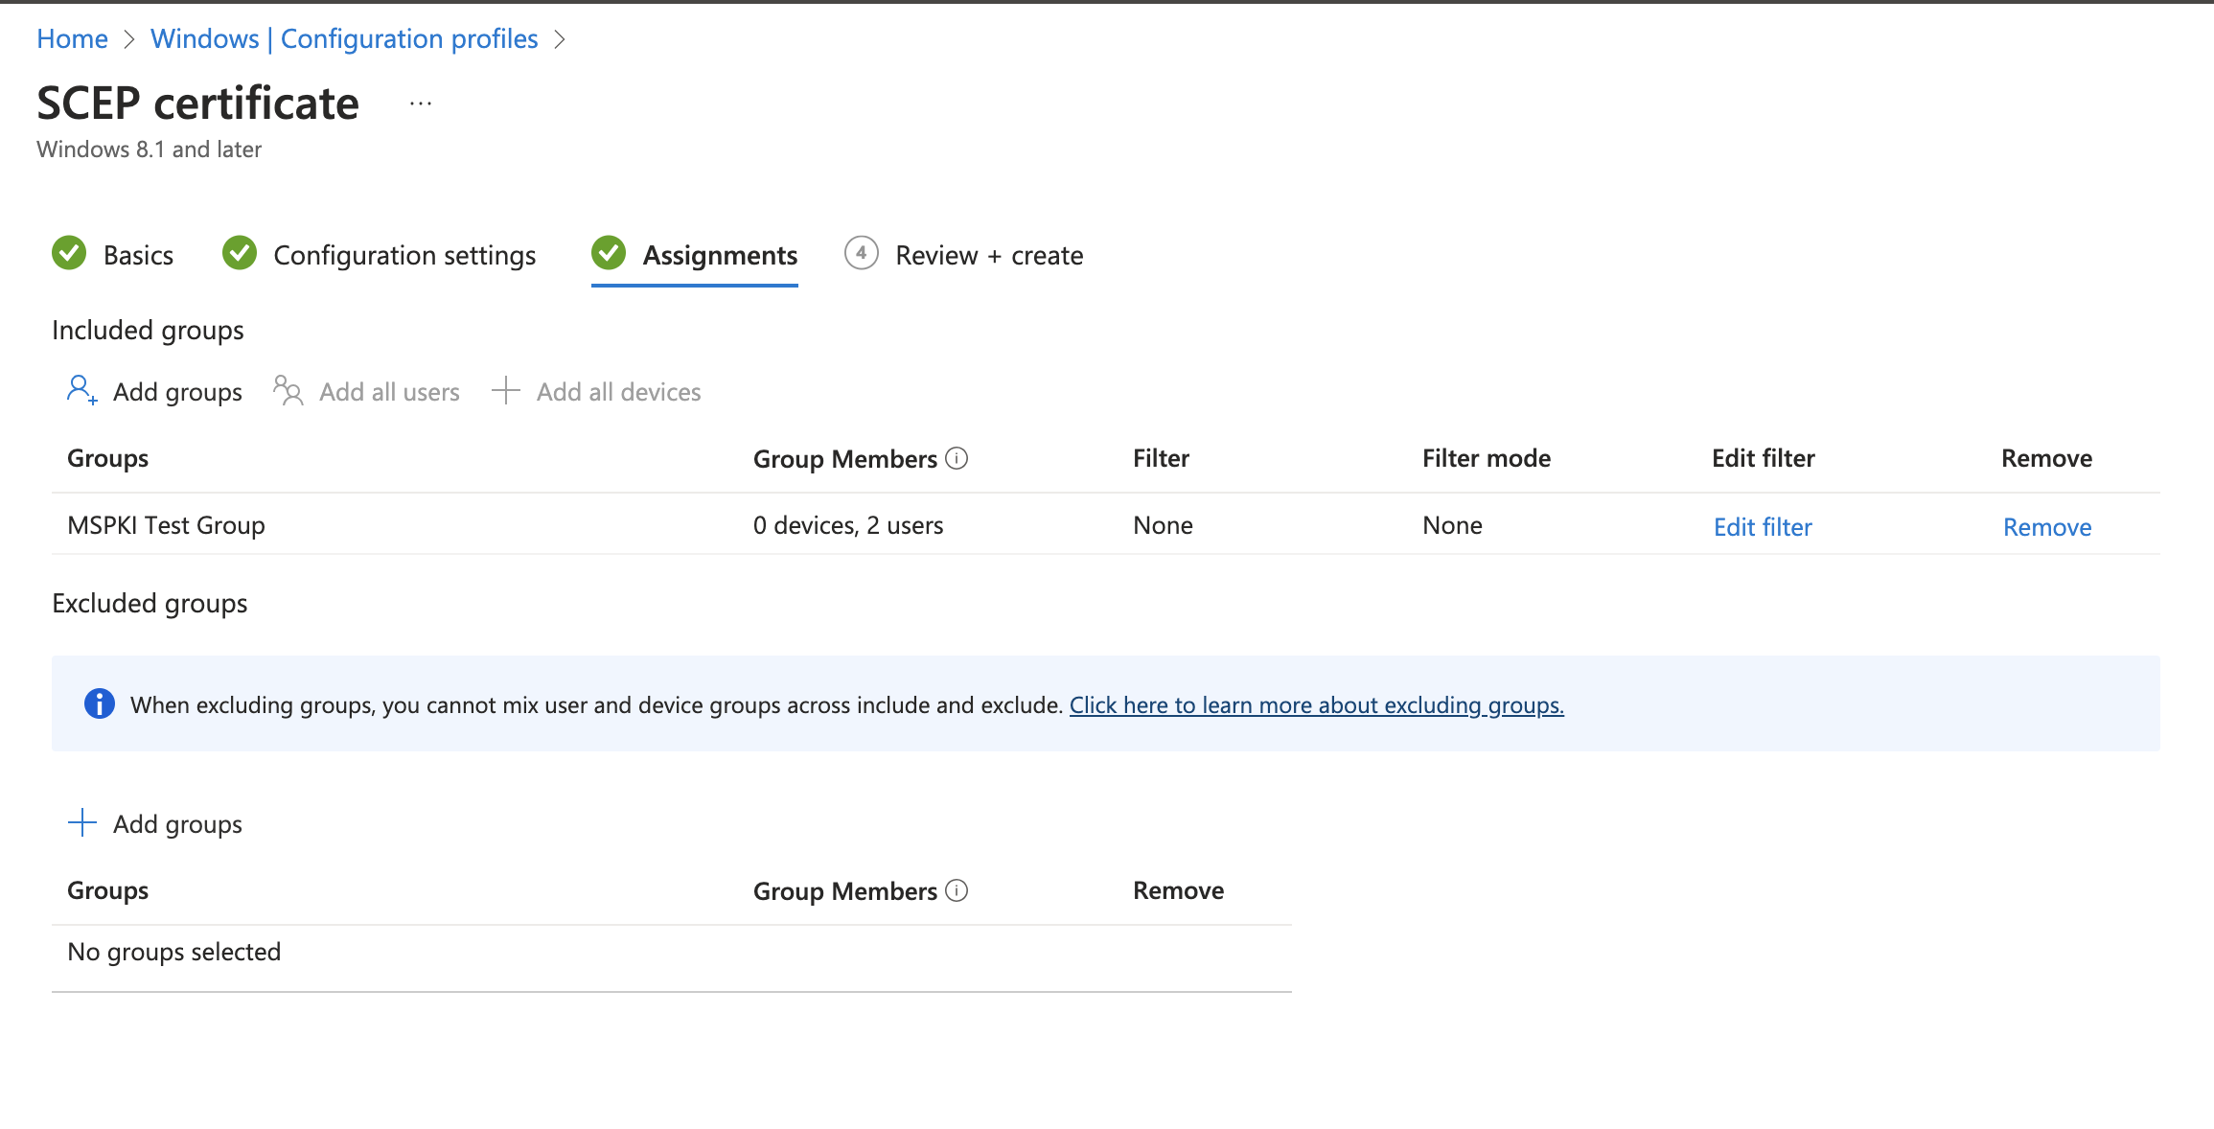This screenshot has width=2214, height=1129.
Task: Click the add-user icon for included groups
Action: (x=81, y=391)
